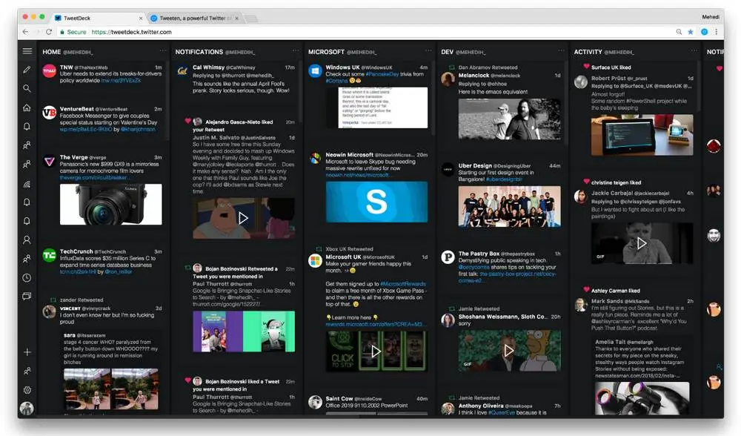This screenshot has height=436, width=741.
Task: Open Neowin Microsoft avatar icon
Action: 315,159
